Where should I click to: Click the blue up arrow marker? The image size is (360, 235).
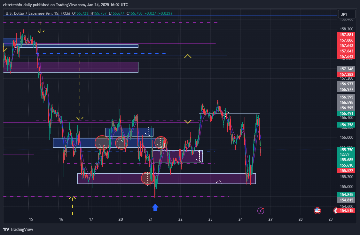[x=155, y=207]
